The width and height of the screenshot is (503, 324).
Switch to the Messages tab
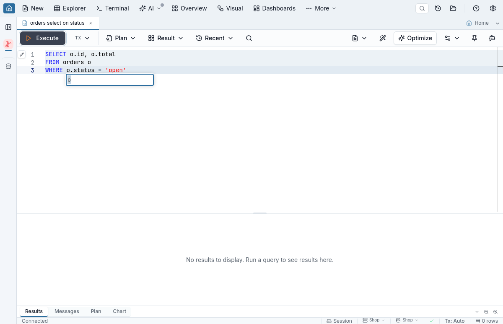click(x=67, y=311)
